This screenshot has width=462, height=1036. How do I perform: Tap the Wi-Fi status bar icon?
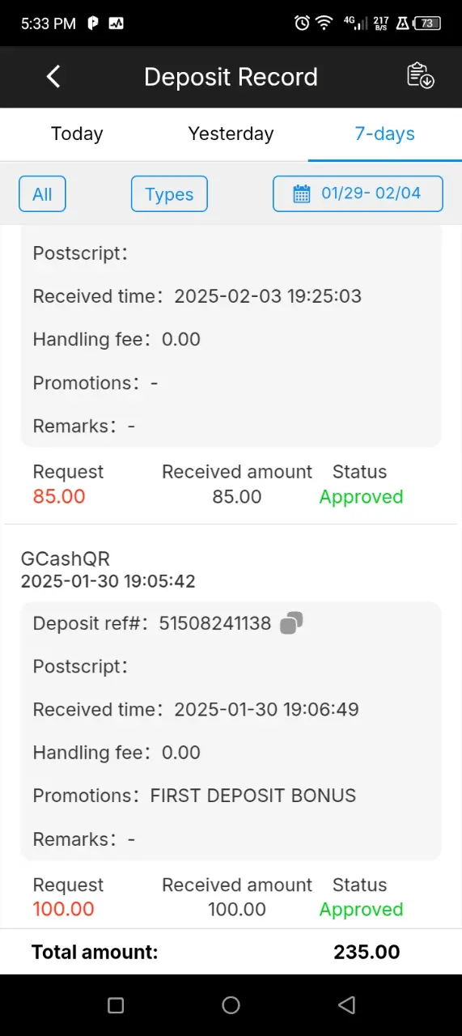pyautogui.click(x=324, y=23)
